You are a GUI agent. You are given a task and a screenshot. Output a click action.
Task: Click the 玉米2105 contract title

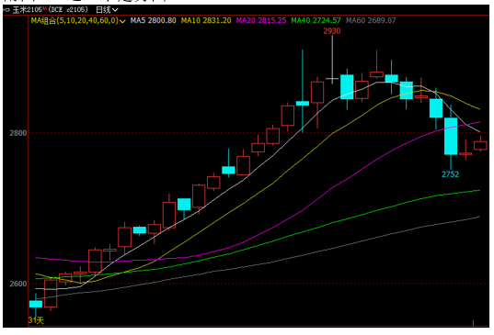pyautogui.click(x=29, y=10)
